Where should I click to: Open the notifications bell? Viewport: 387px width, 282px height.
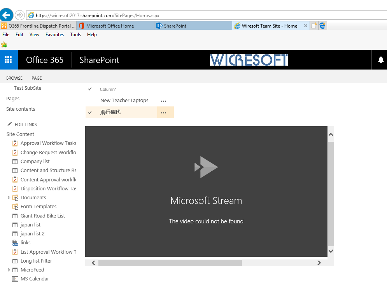pyautogui.click(x=381, y=60)
